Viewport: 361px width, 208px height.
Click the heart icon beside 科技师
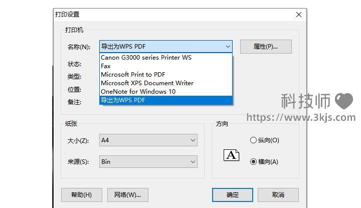(x=344, y=101)
